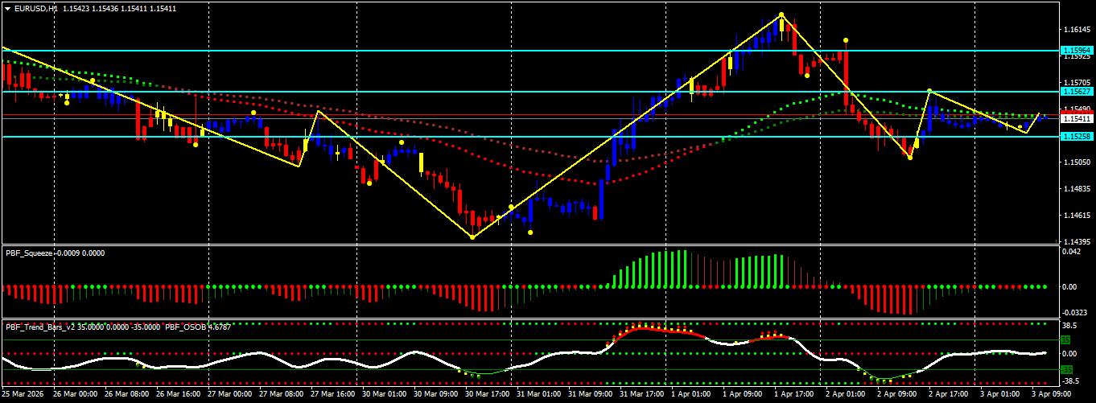Click the OHLC values 1.15423 1.15436 1.15411 1.15411
The width and height of the screenshot is (1096, 403).
pyautogui.click(x=119, y=8)
